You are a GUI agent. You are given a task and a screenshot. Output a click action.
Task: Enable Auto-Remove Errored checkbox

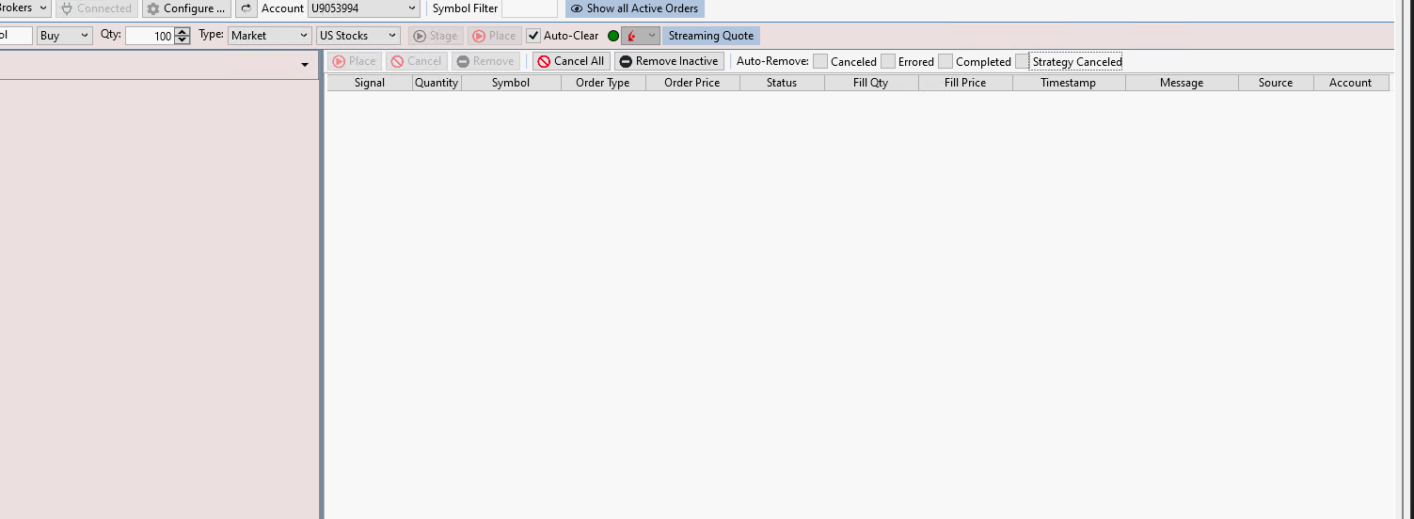click(x=888, y=61)
